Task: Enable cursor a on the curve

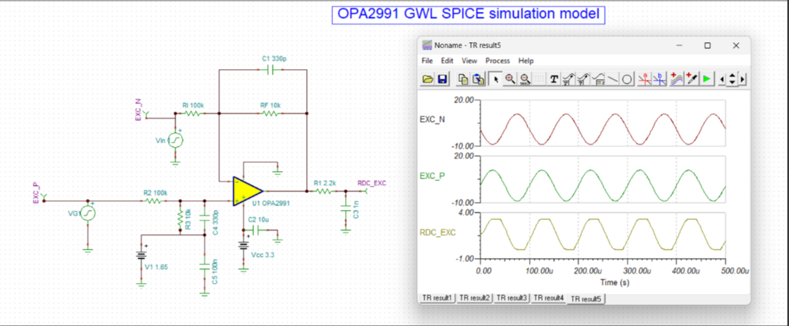Action: (645, 79)
